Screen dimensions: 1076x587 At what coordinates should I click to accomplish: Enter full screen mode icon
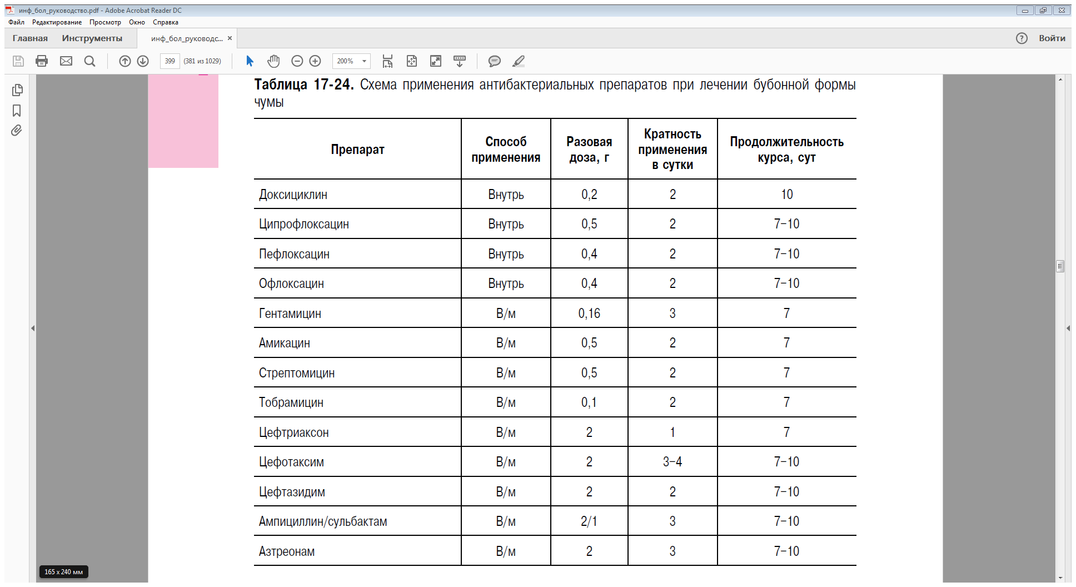pyautogui.click(x=436, y=61)
